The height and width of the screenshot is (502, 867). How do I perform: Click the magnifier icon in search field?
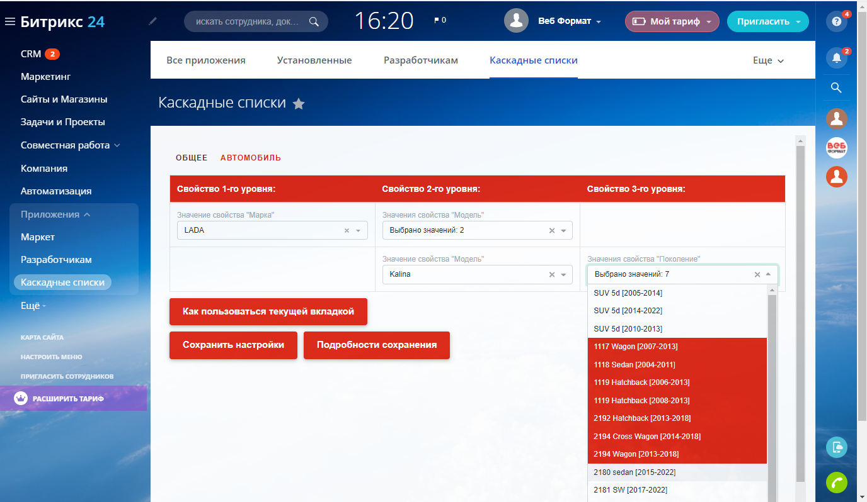pyautogui.click(x=314, y=21)
